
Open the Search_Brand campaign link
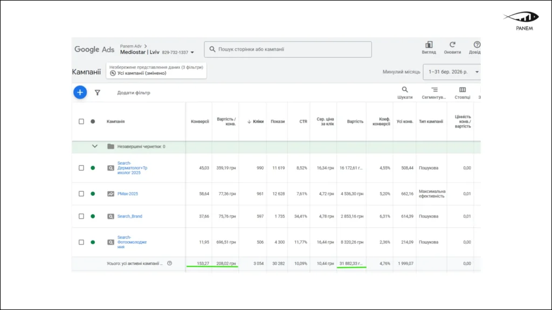pyautogui.click(x=130, y=216)
